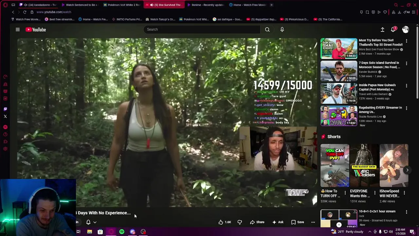Open The California bookmark
The width and height of the screenshot is (419, 236).
[x=328, y=19]
